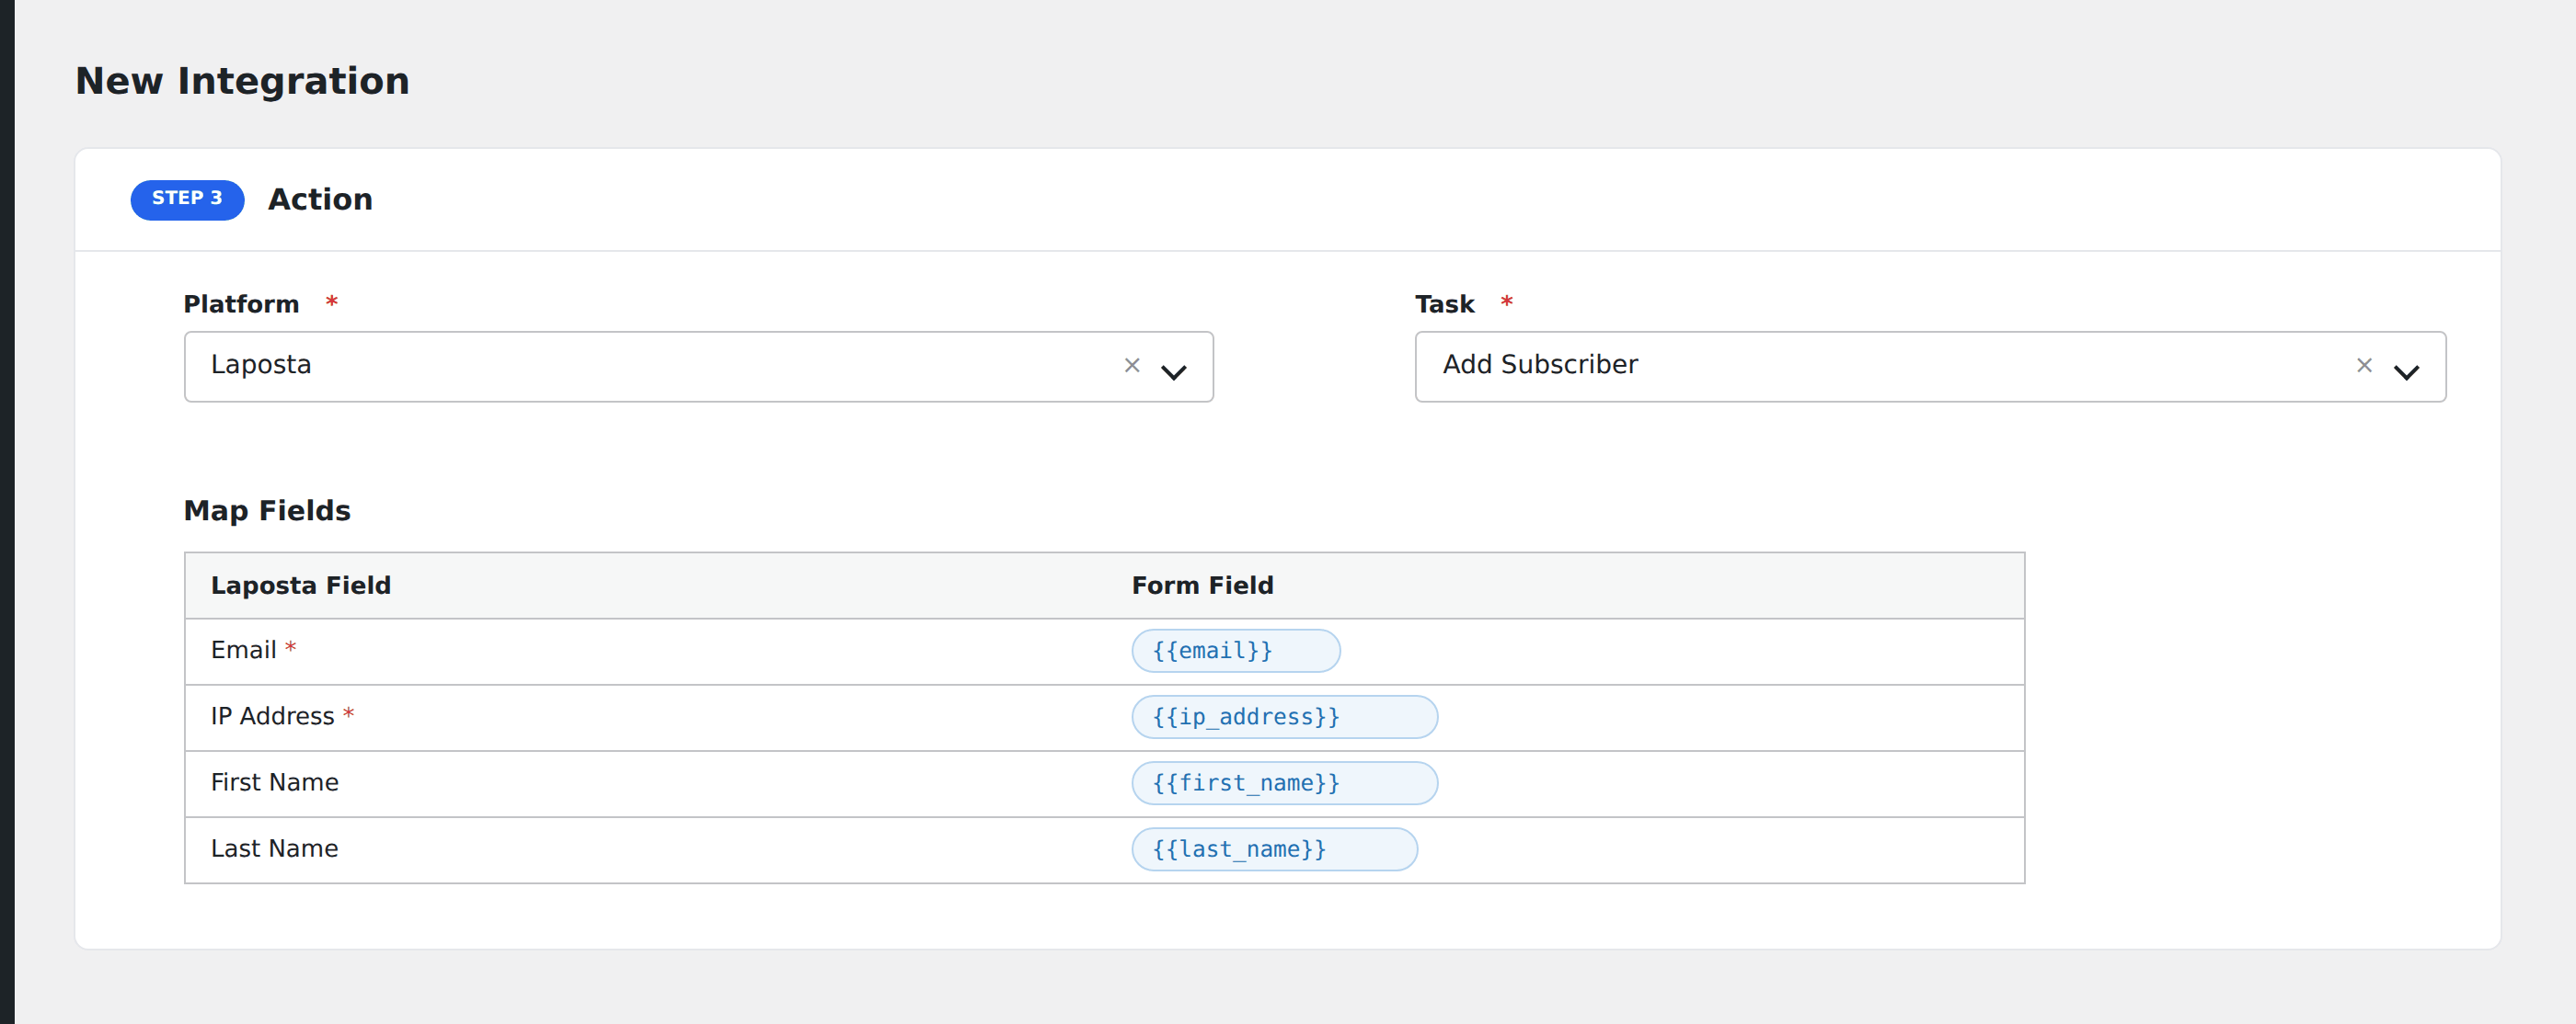
Task: Click the Platform field label
Action: [x=241, y=303]
